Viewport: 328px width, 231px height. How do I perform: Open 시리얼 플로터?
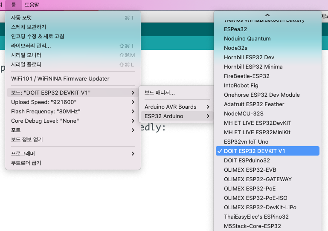point(73,65)
